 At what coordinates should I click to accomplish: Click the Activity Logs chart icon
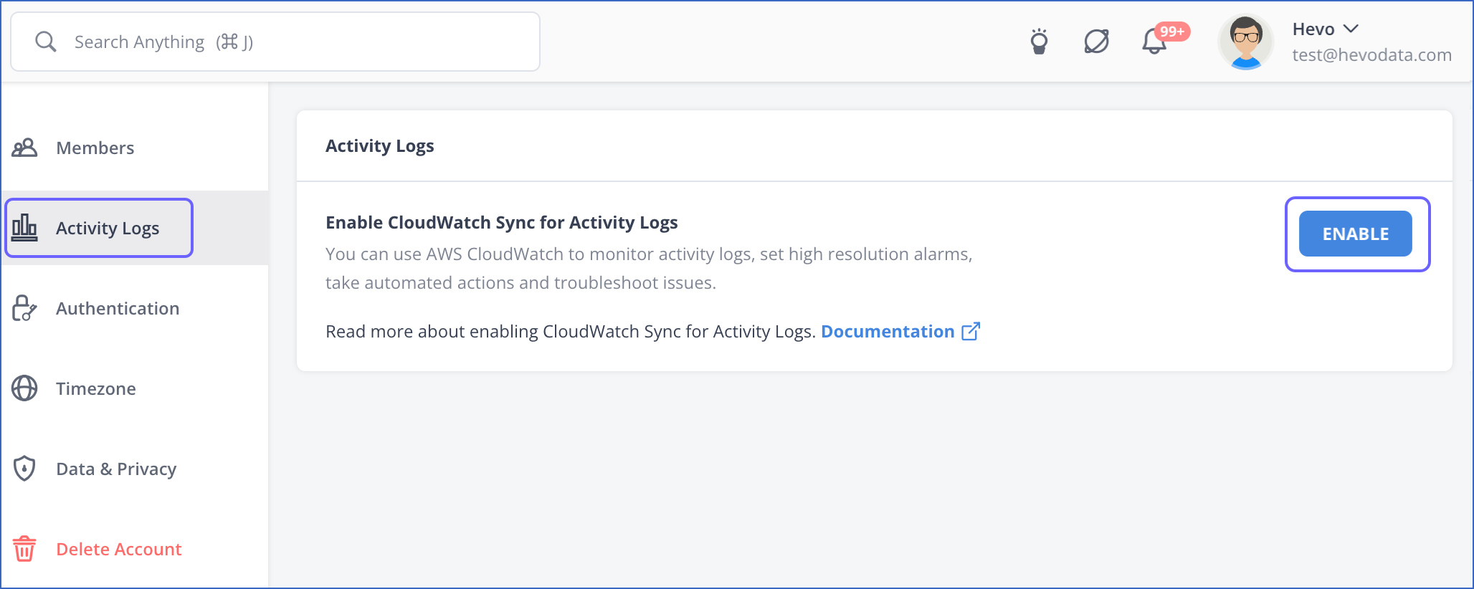click(24, 228)
